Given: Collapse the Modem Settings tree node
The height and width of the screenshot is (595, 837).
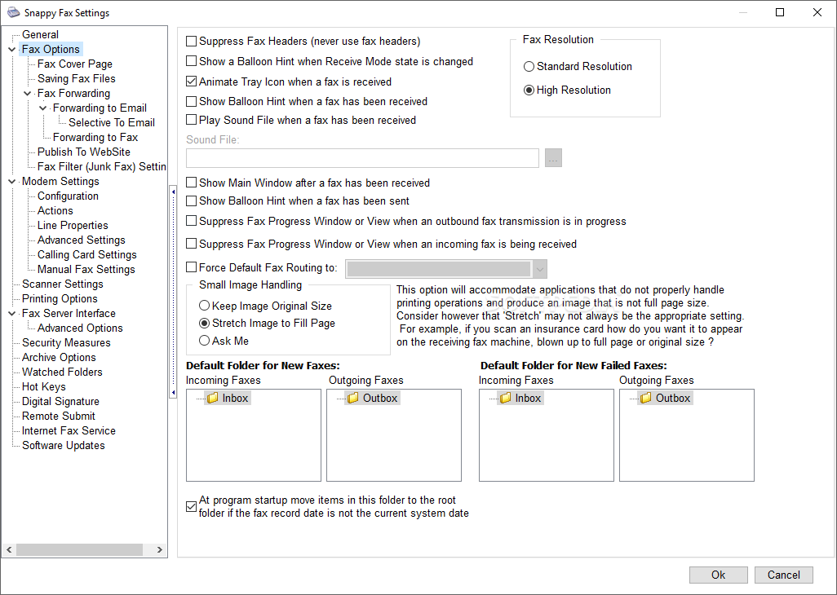Looking at the screenshot, I should coord(11,182).
